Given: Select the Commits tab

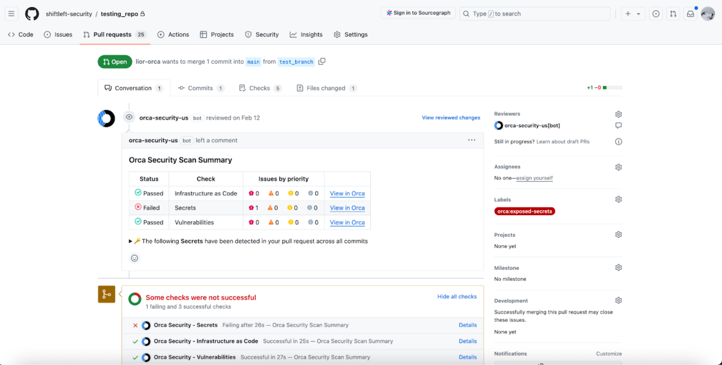Looking at the screenshot, I should pos(201,88).
